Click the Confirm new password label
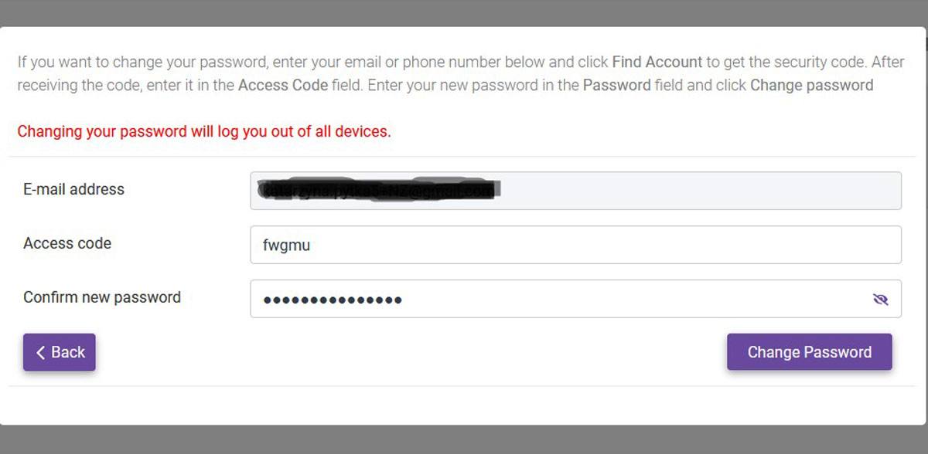The height and width of the screenshot is (454, 928). pyautogui.click(x=102, y=297)
